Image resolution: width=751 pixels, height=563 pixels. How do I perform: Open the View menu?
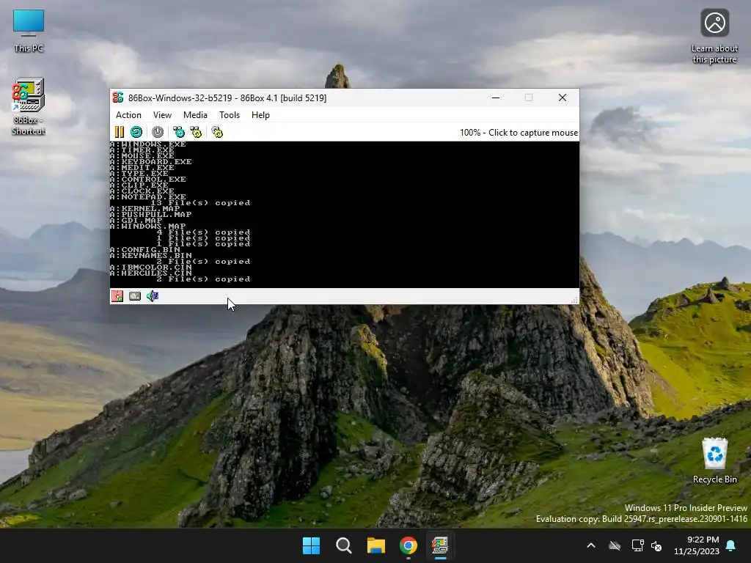[x=162, y=115]
